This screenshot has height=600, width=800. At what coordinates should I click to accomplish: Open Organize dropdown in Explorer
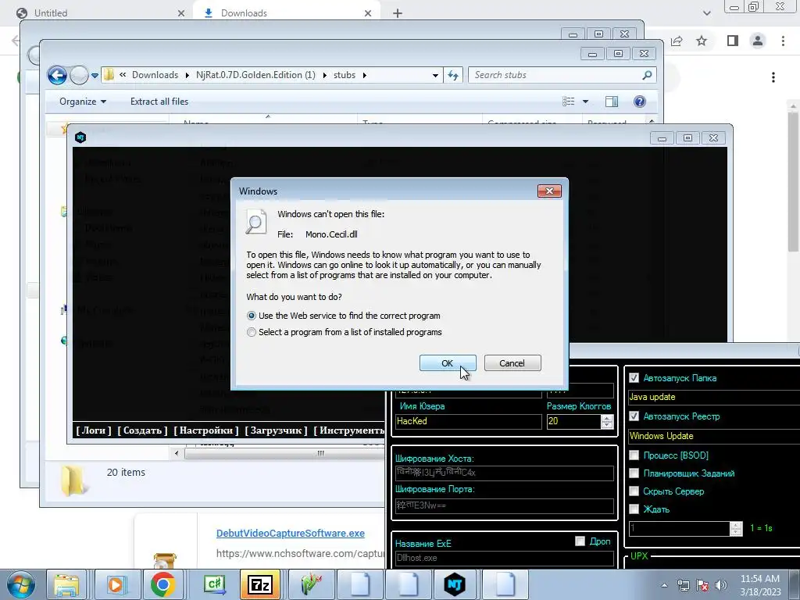tap(83, 102)
